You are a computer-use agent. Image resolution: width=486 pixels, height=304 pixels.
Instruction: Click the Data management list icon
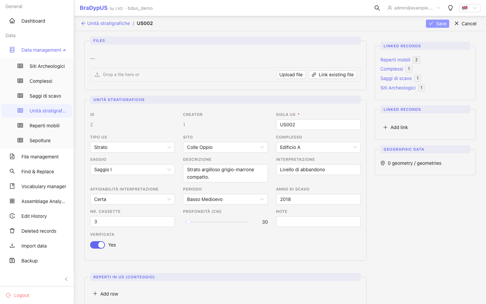12,50
